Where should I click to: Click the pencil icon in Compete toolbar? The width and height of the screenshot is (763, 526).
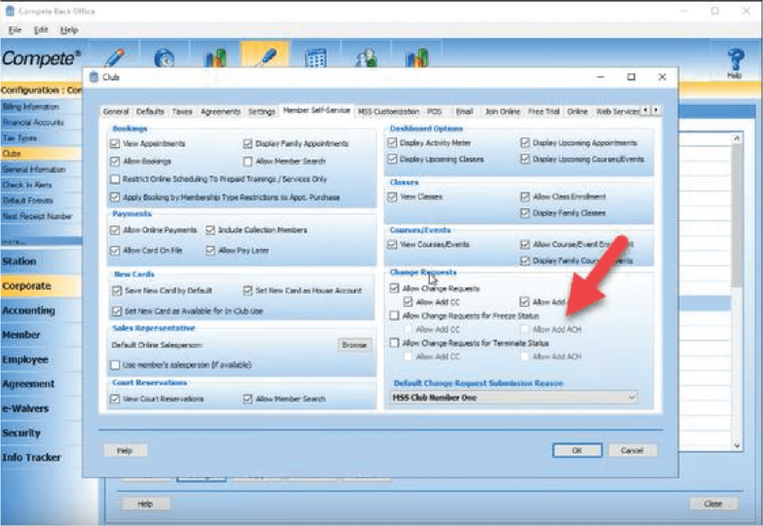(x=115, y=57)
